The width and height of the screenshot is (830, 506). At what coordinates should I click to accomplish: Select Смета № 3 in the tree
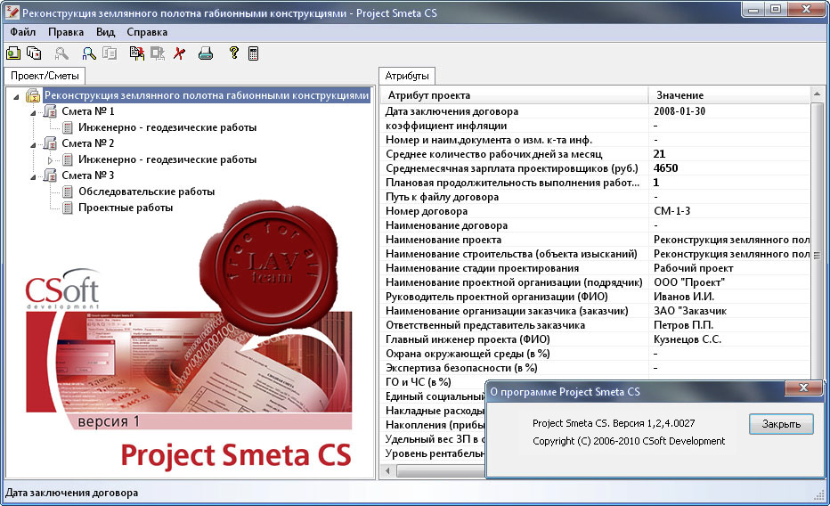[x=88, y=175]
